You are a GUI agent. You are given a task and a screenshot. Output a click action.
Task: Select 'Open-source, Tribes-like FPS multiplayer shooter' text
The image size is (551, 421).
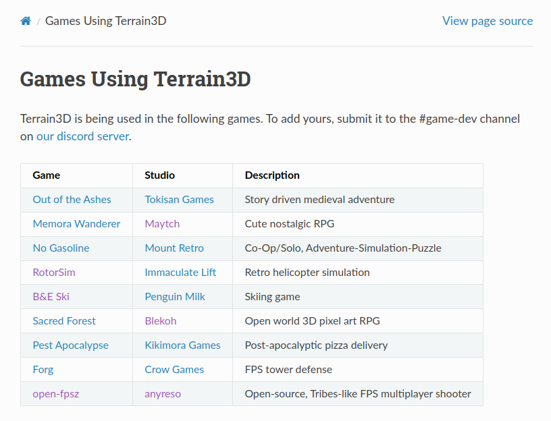click(x=358, y=393)
